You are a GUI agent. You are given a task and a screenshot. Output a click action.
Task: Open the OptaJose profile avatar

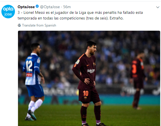[8, 12]
